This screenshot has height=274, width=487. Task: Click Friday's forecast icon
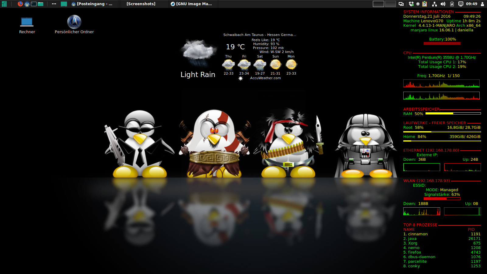click(x=244, y=65)
